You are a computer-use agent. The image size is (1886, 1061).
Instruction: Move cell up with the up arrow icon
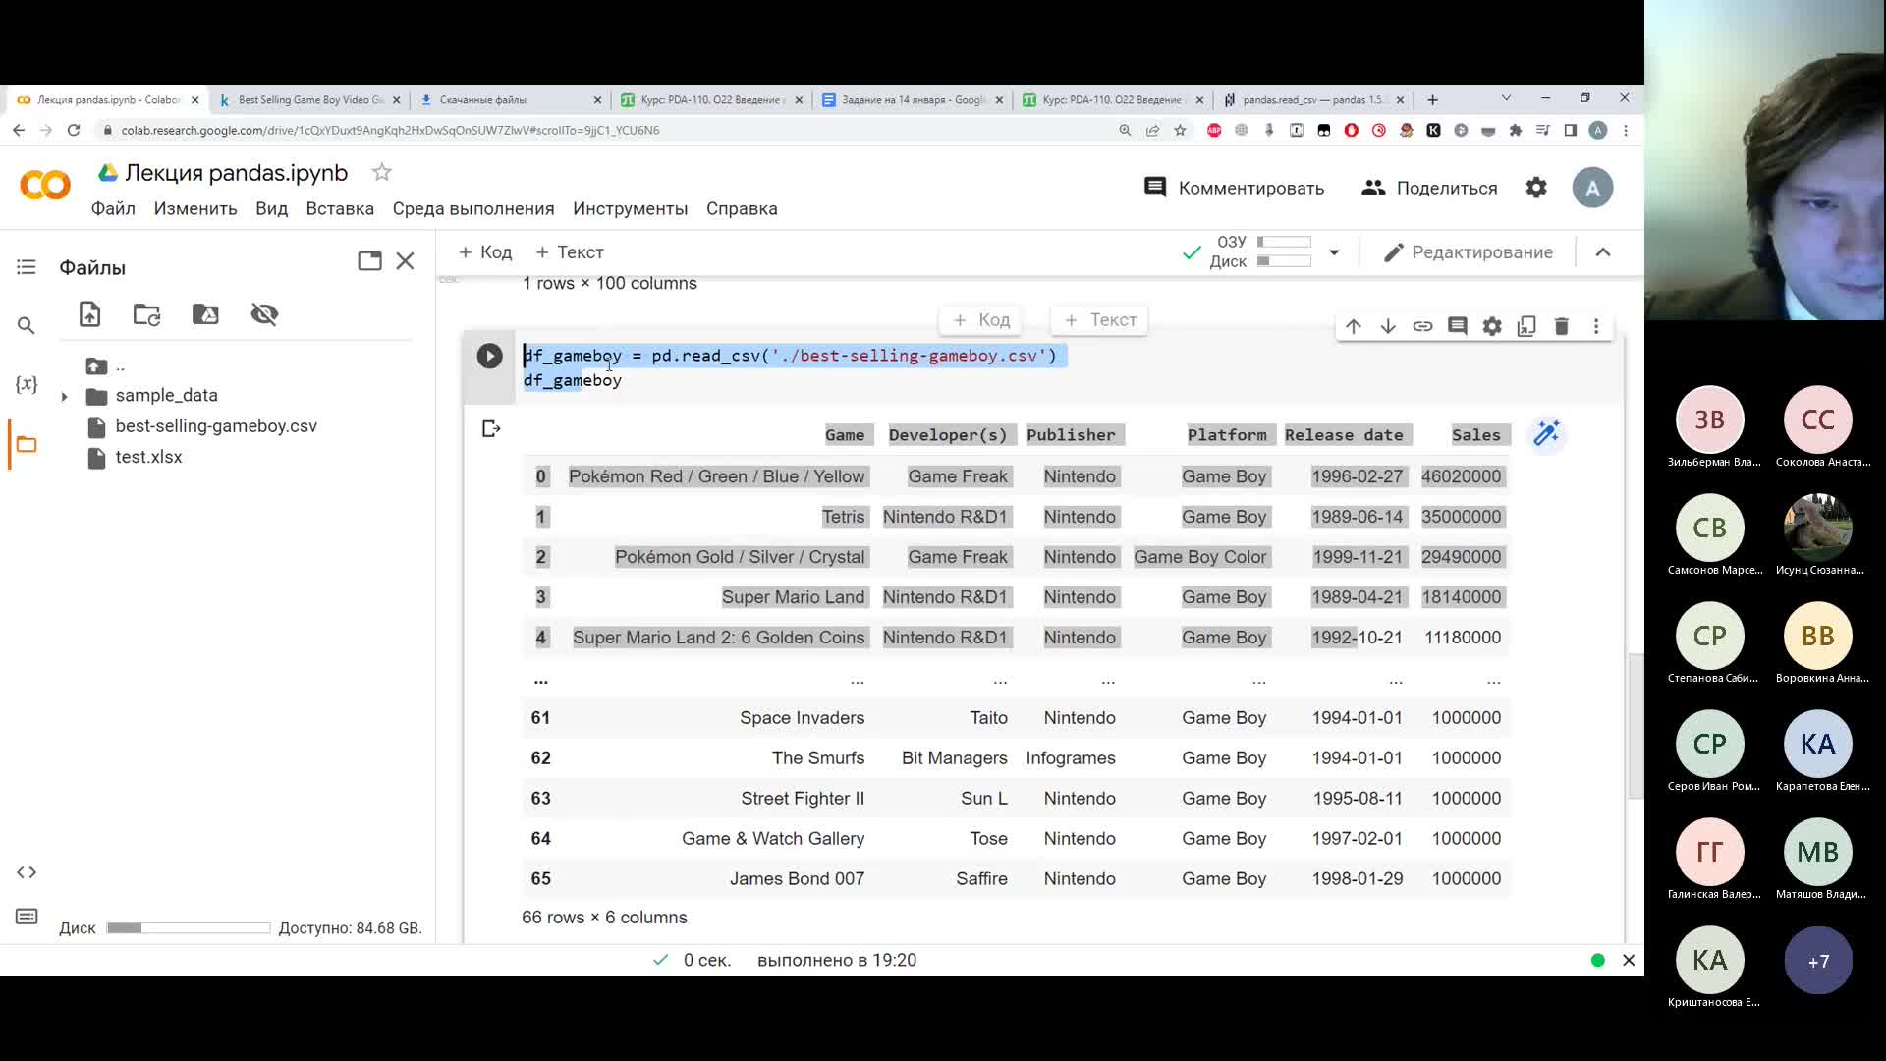click(1354, 326)
